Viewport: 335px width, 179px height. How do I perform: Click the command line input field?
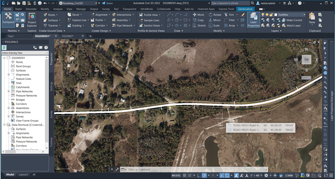(x=194, y=169)
